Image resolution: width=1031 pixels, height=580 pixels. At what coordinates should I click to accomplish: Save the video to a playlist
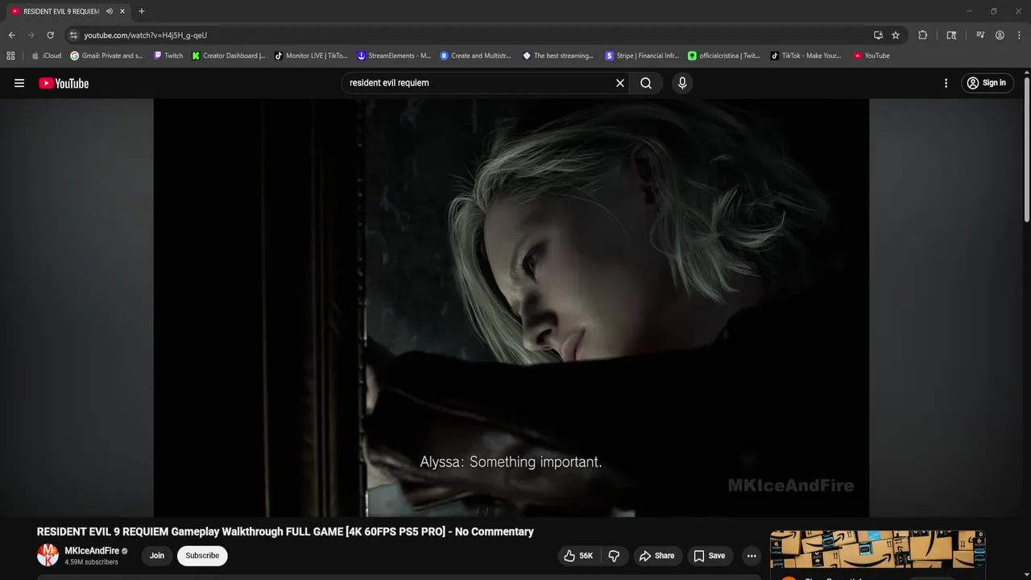[710, 556]
